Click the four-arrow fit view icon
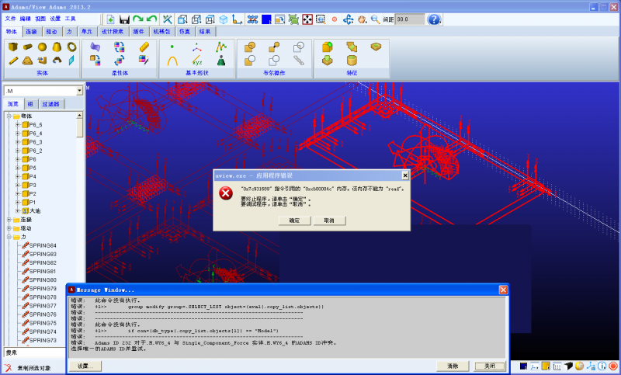This screenshot has width=621, height=375. pos(307,19)
